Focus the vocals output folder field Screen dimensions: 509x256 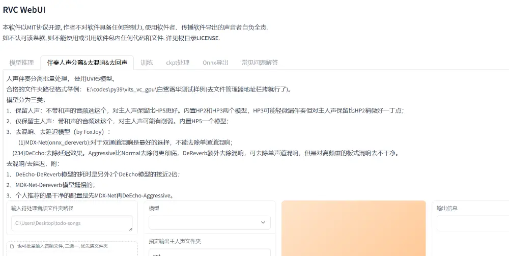click(x=209, y=252)
